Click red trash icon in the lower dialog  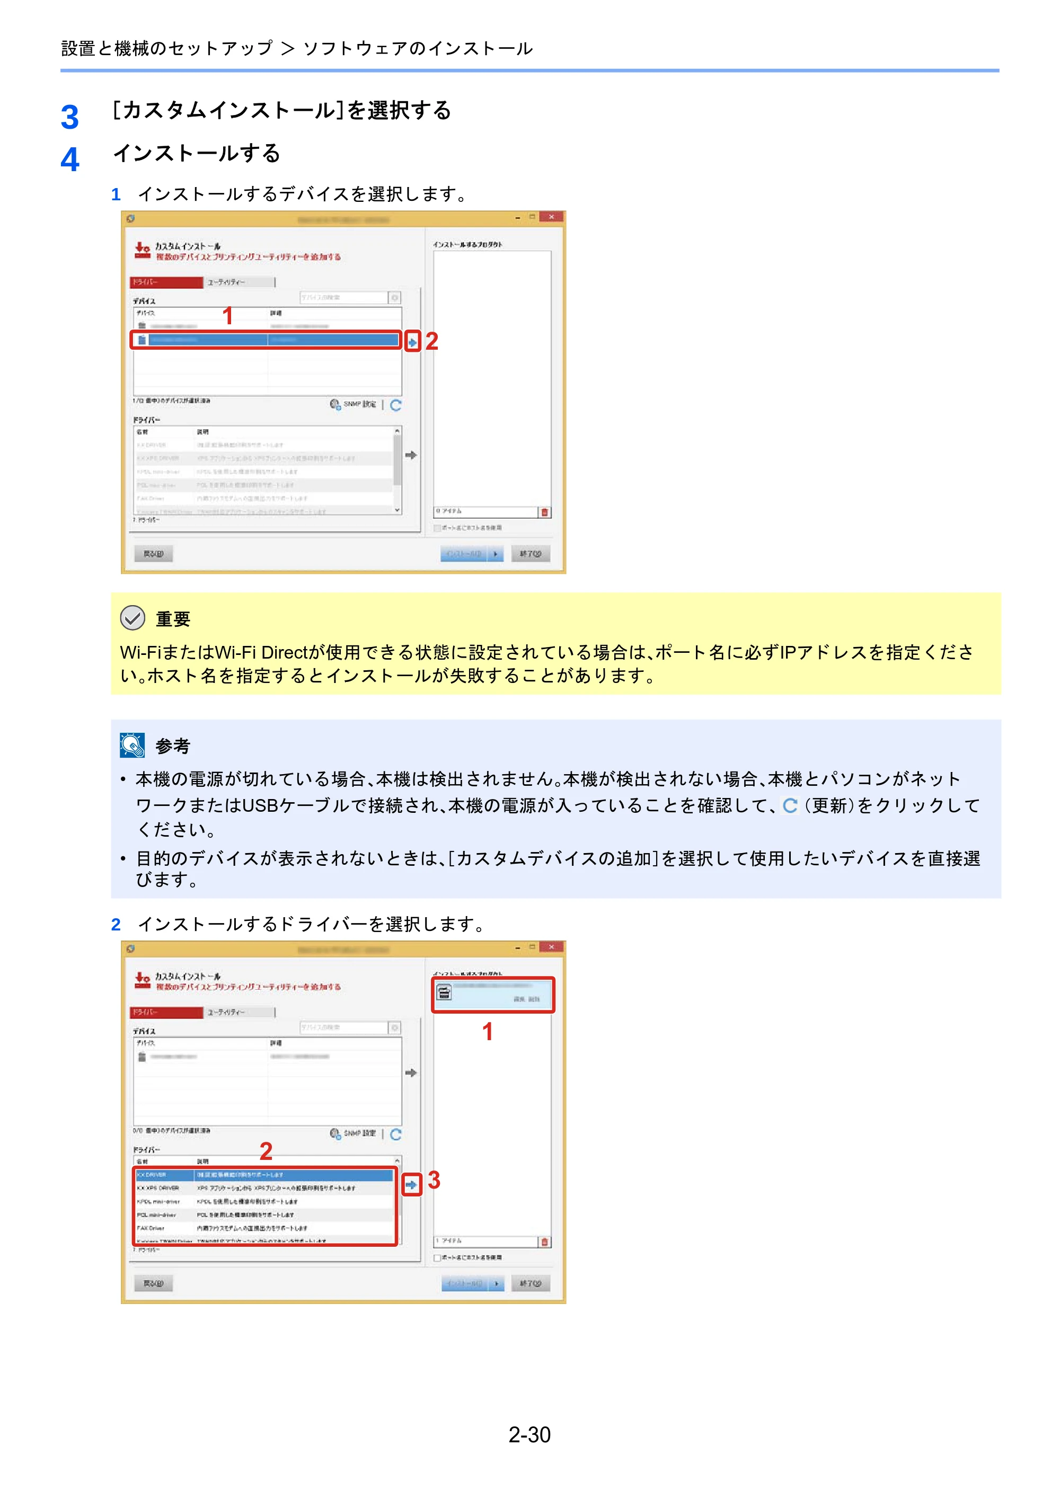545,1242
